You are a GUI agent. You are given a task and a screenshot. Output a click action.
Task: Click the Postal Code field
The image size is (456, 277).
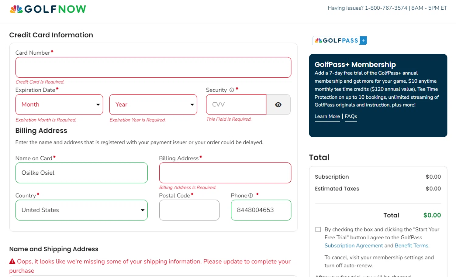189,210
